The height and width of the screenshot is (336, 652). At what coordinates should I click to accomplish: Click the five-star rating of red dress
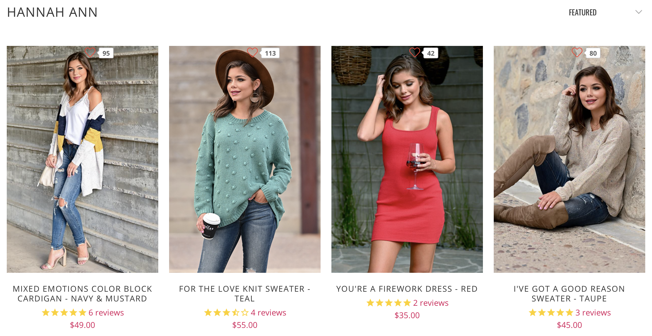pos(389,303)
